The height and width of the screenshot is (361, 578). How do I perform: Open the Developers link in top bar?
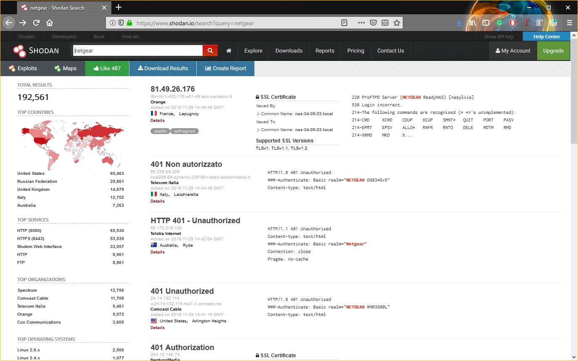click(x=64, y=37)
